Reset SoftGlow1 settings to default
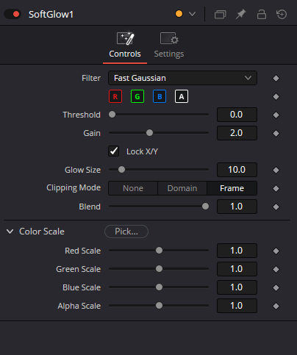 click(x=282, y=14)
